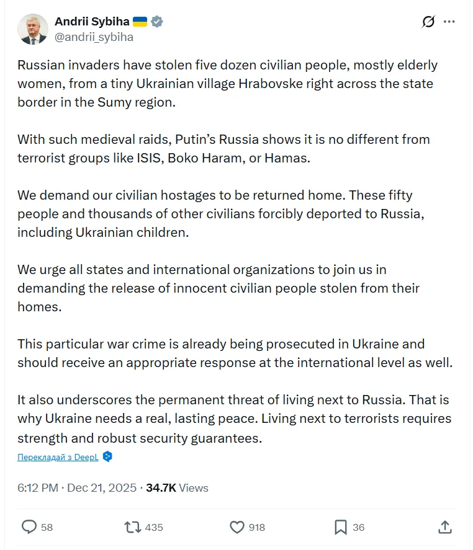Open translation via Перекладай з DeepL link
The height and width of the screenshot is (550, 473).
[58, 457]
